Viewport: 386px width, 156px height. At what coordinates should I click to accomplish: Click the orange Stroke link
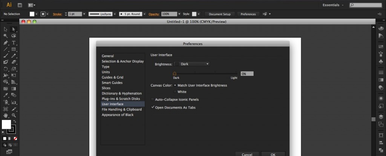click(57, 14)
